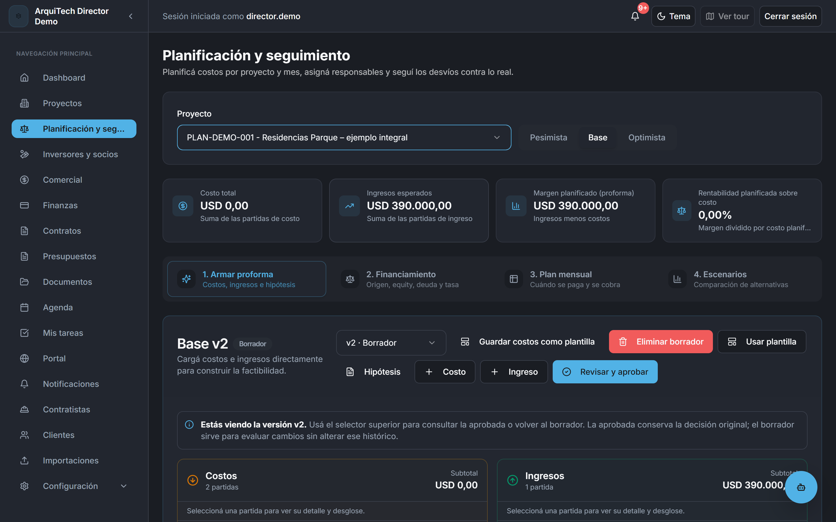Select the Base scenario
This screenshot has height=522, width=836.
[598, 137]
